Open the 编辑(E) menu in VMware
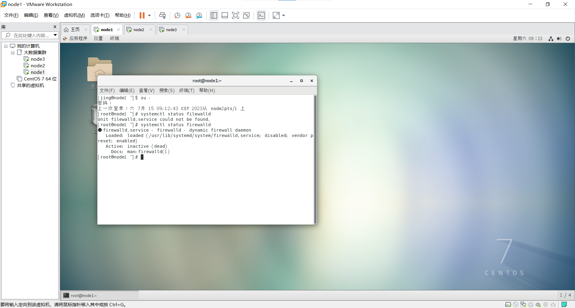The width and height of the screenshot is (575, 308). (31, 15)
